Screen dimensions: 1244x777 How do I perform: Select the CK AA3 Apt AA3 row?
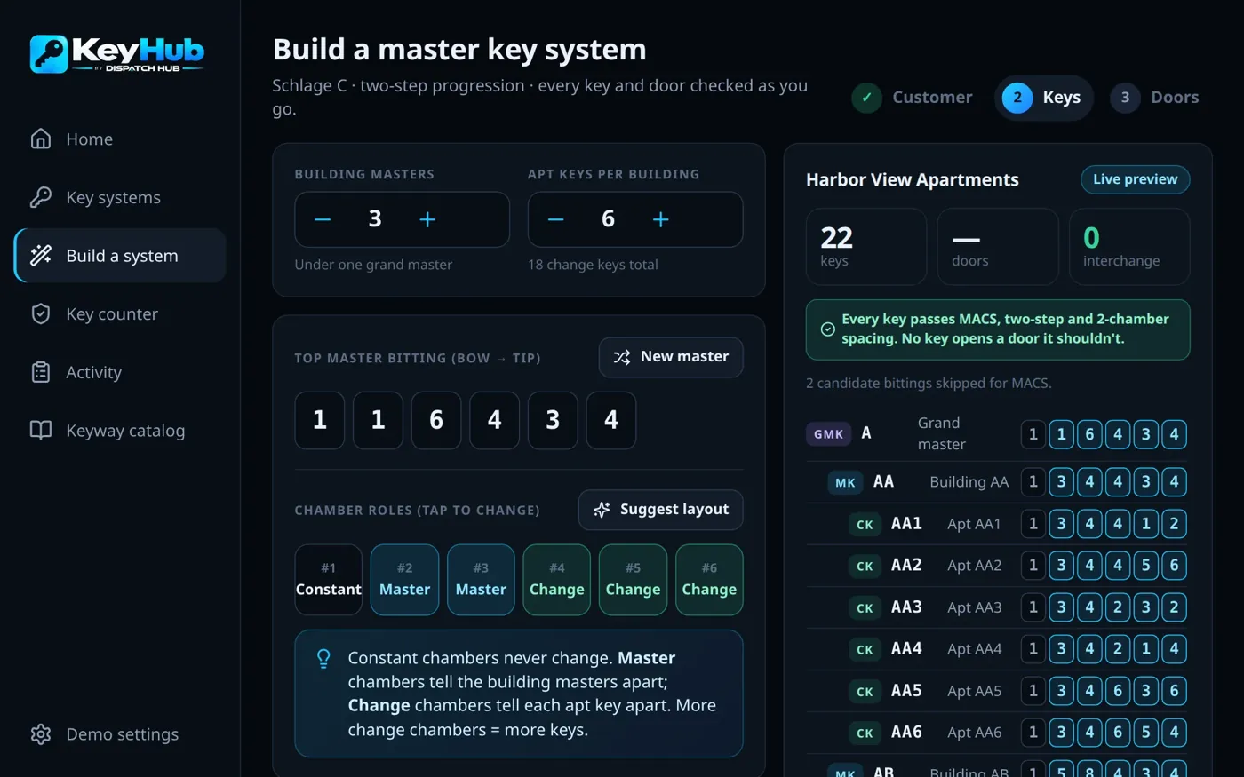tap(998, 607)
